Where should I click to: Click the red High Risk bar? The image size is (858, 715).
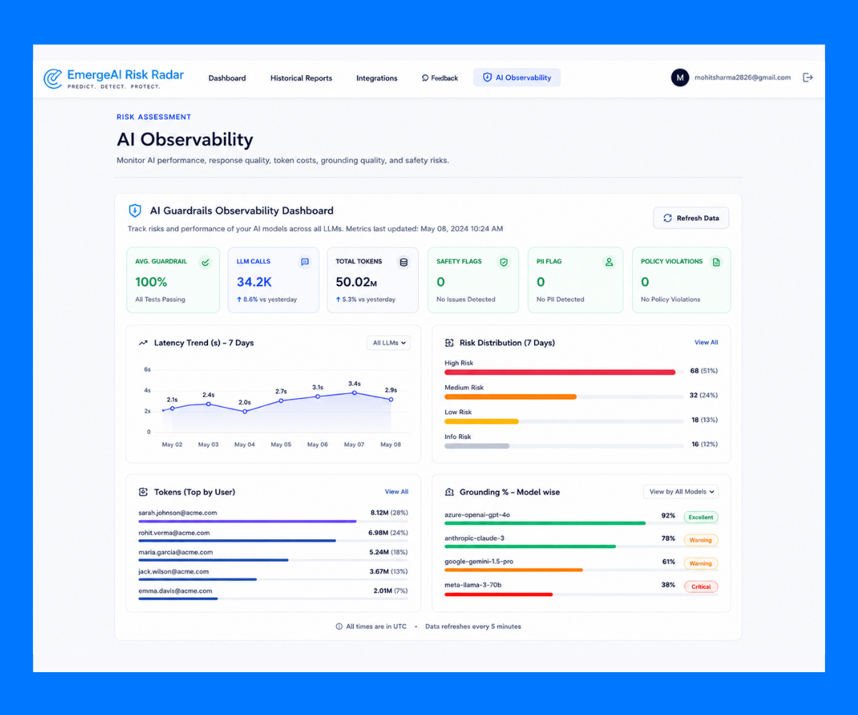tap(560, 373)
